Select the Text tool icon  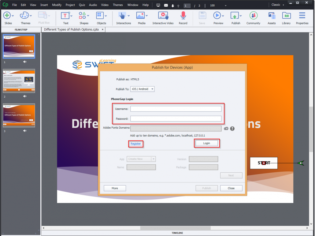pos(66,15)
